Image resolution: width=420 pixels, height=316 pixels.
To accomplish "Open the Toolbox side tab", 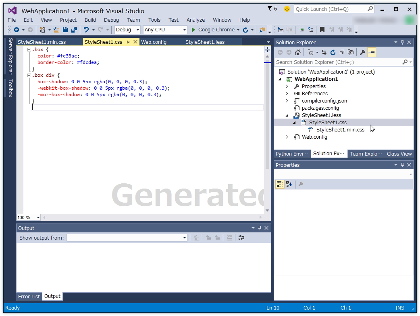I will coord(10,88).
